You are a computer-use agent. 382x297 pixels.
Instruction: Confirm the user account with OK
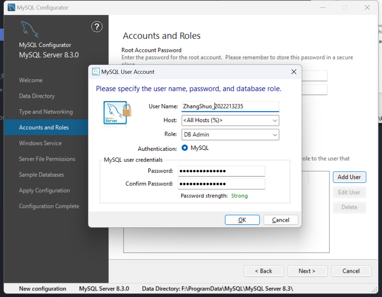point(242,220)
